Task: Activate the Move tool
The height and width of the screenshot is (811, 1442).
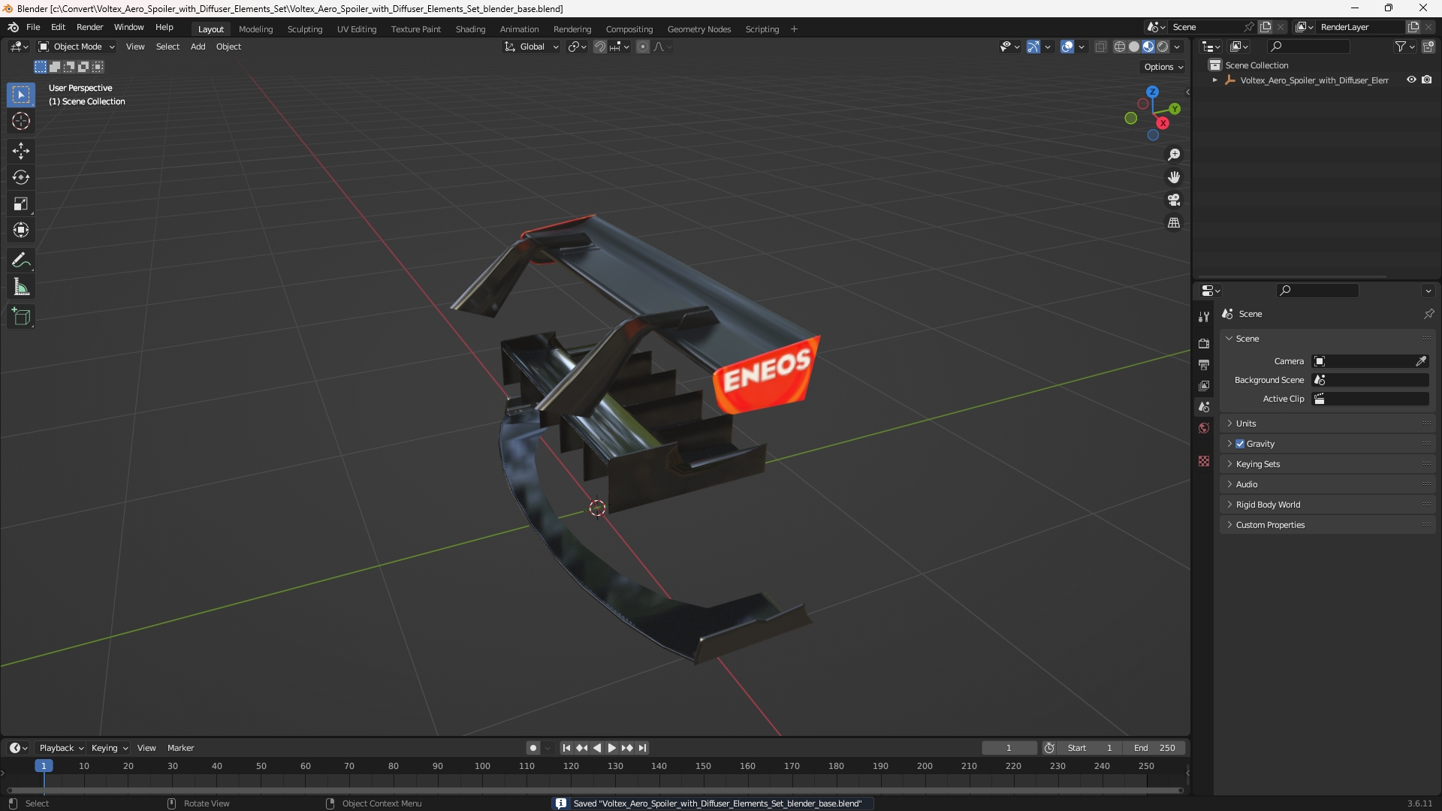Action: click(21, 151)
